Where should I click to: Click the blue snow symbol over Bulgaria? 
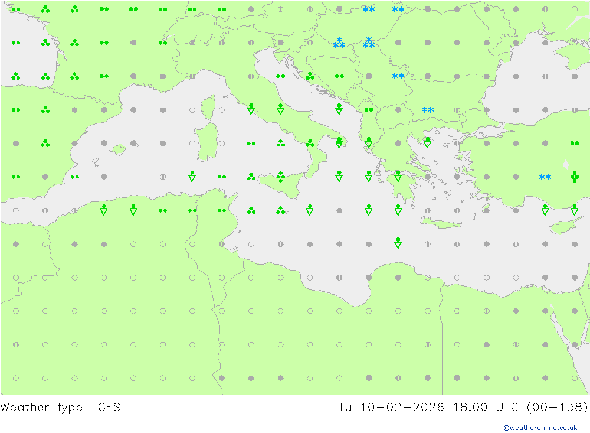[427, 110]
